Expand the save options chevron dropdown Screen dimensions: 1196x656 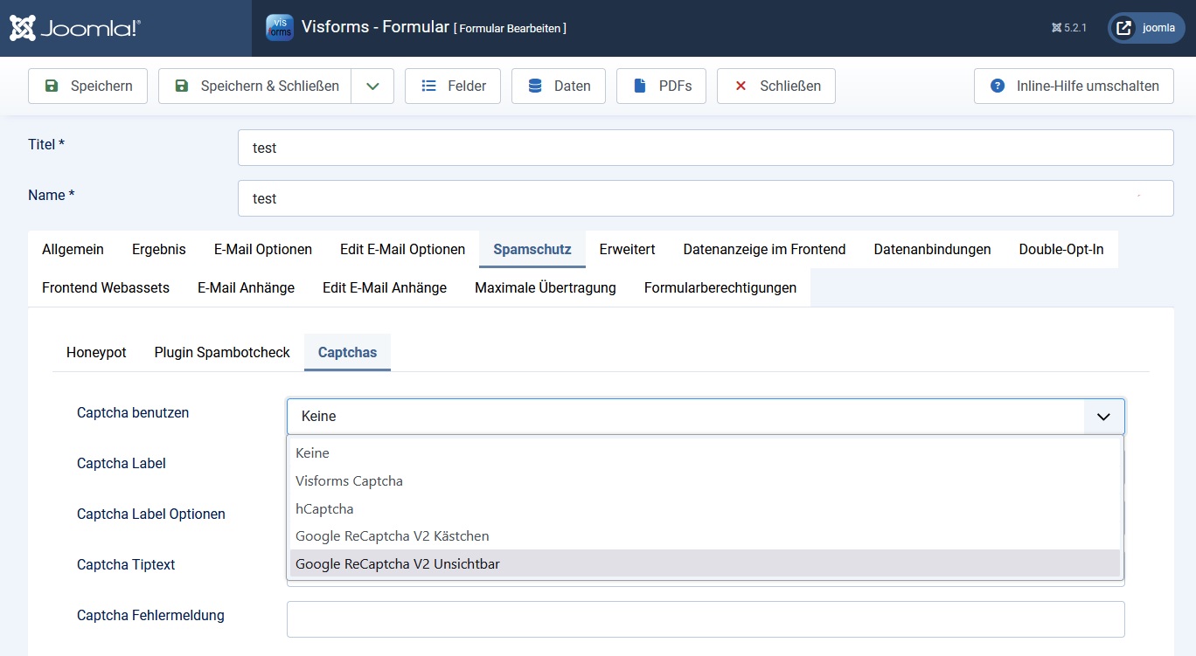tap(373, 86)
